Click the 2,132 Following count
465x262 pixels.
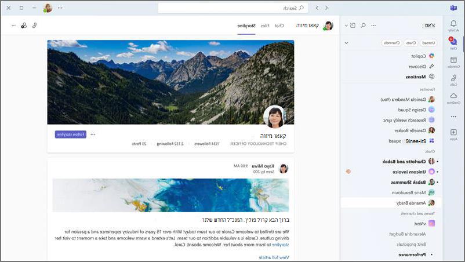pos(170,144)
